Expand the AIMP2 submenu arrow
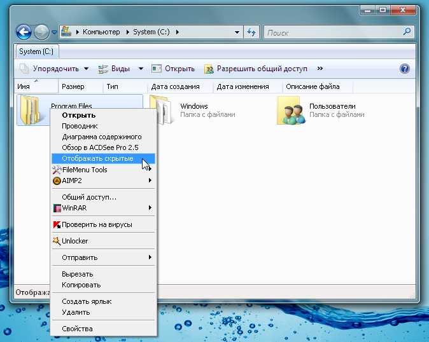Screen dimensions: 429x342 point(150,181)
